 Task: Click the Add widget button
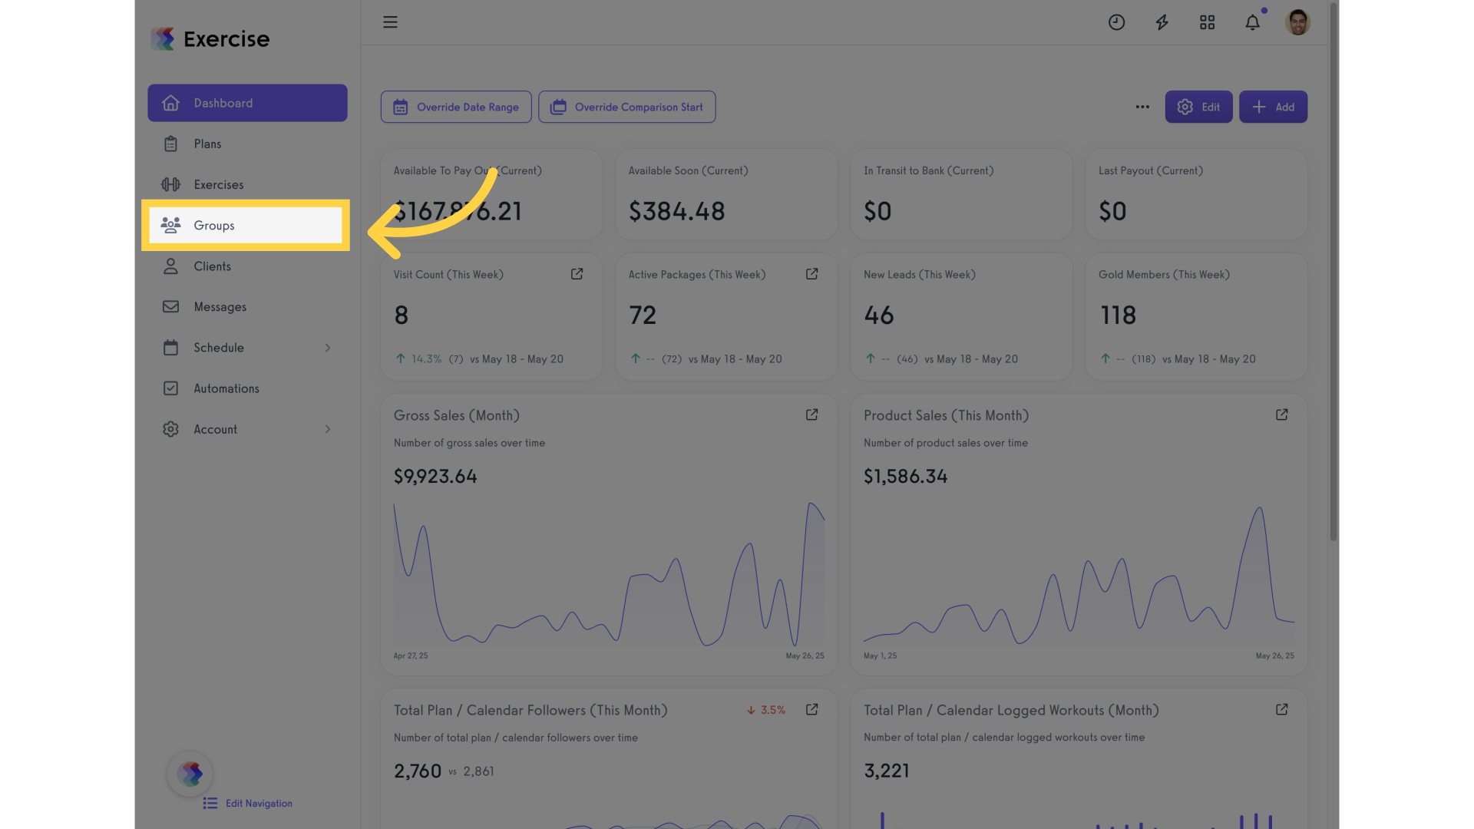[x=1273, y=107]
